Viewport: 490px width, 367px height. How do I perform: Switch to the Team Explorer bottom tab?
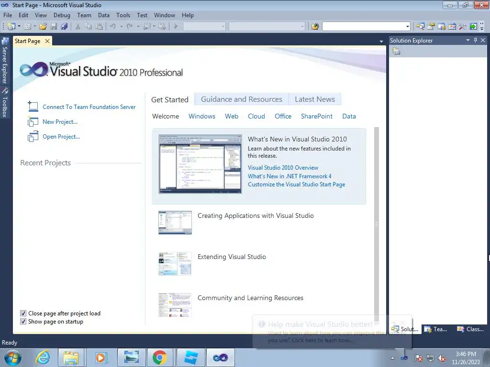point(436,329)
